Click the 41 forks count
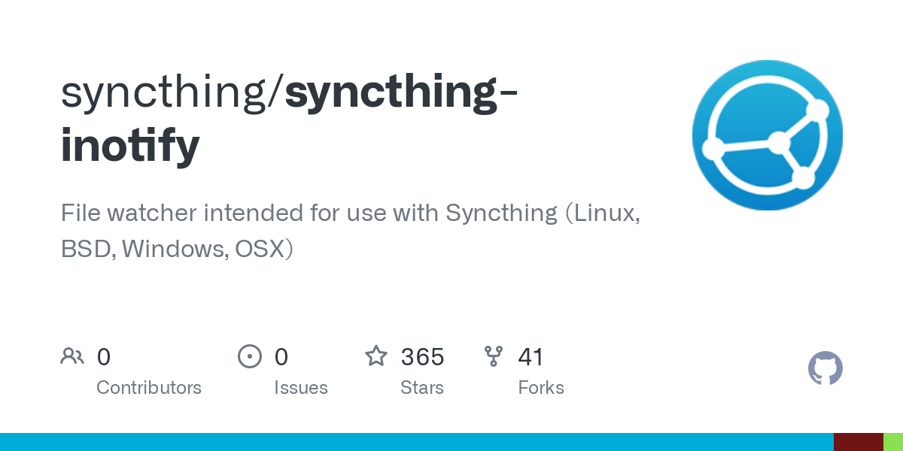The image size is (903, 451). pyautogui.click(x=531, y=356)
